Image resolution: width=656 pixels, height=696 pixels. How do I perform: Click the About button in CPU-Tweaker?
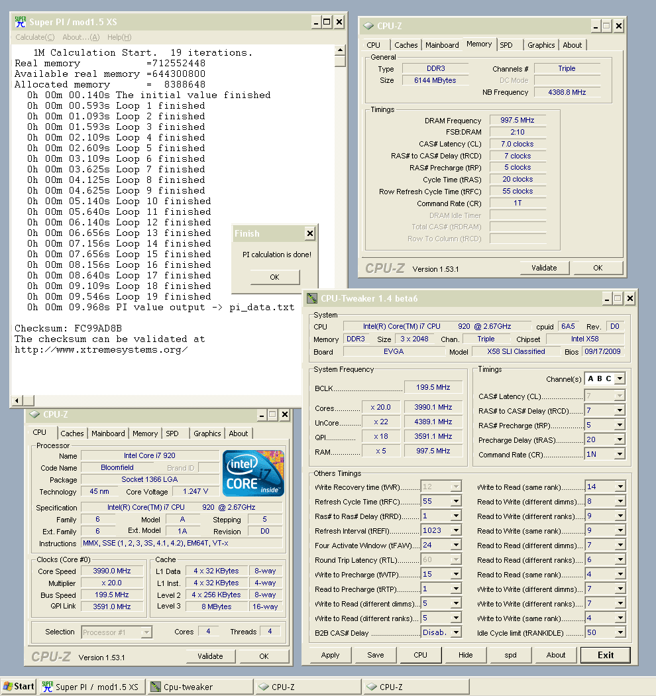[x=556, y=655]
